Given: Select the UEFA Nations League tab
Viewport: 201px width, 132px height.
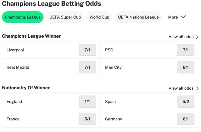Looking at the screenshot, I should pos(138,17).
